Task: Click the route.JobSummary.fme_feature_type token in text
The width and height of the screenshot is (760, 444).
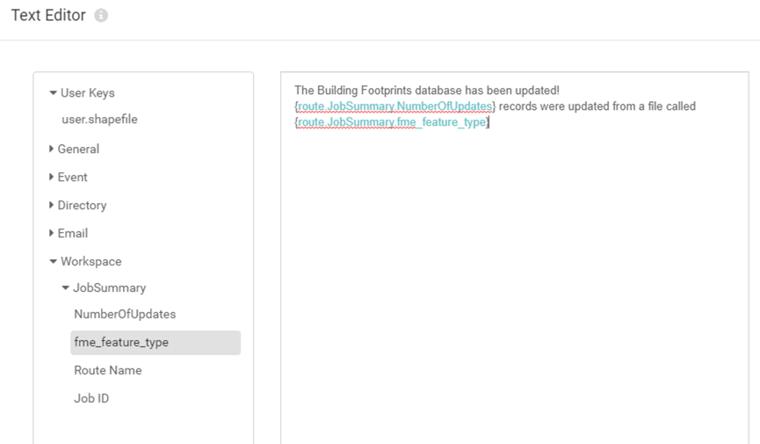Action: tap(392, 122)
